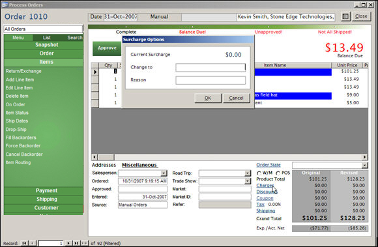Open the Order State combo box
The image size is (378, 247).
tap(365, 165)
